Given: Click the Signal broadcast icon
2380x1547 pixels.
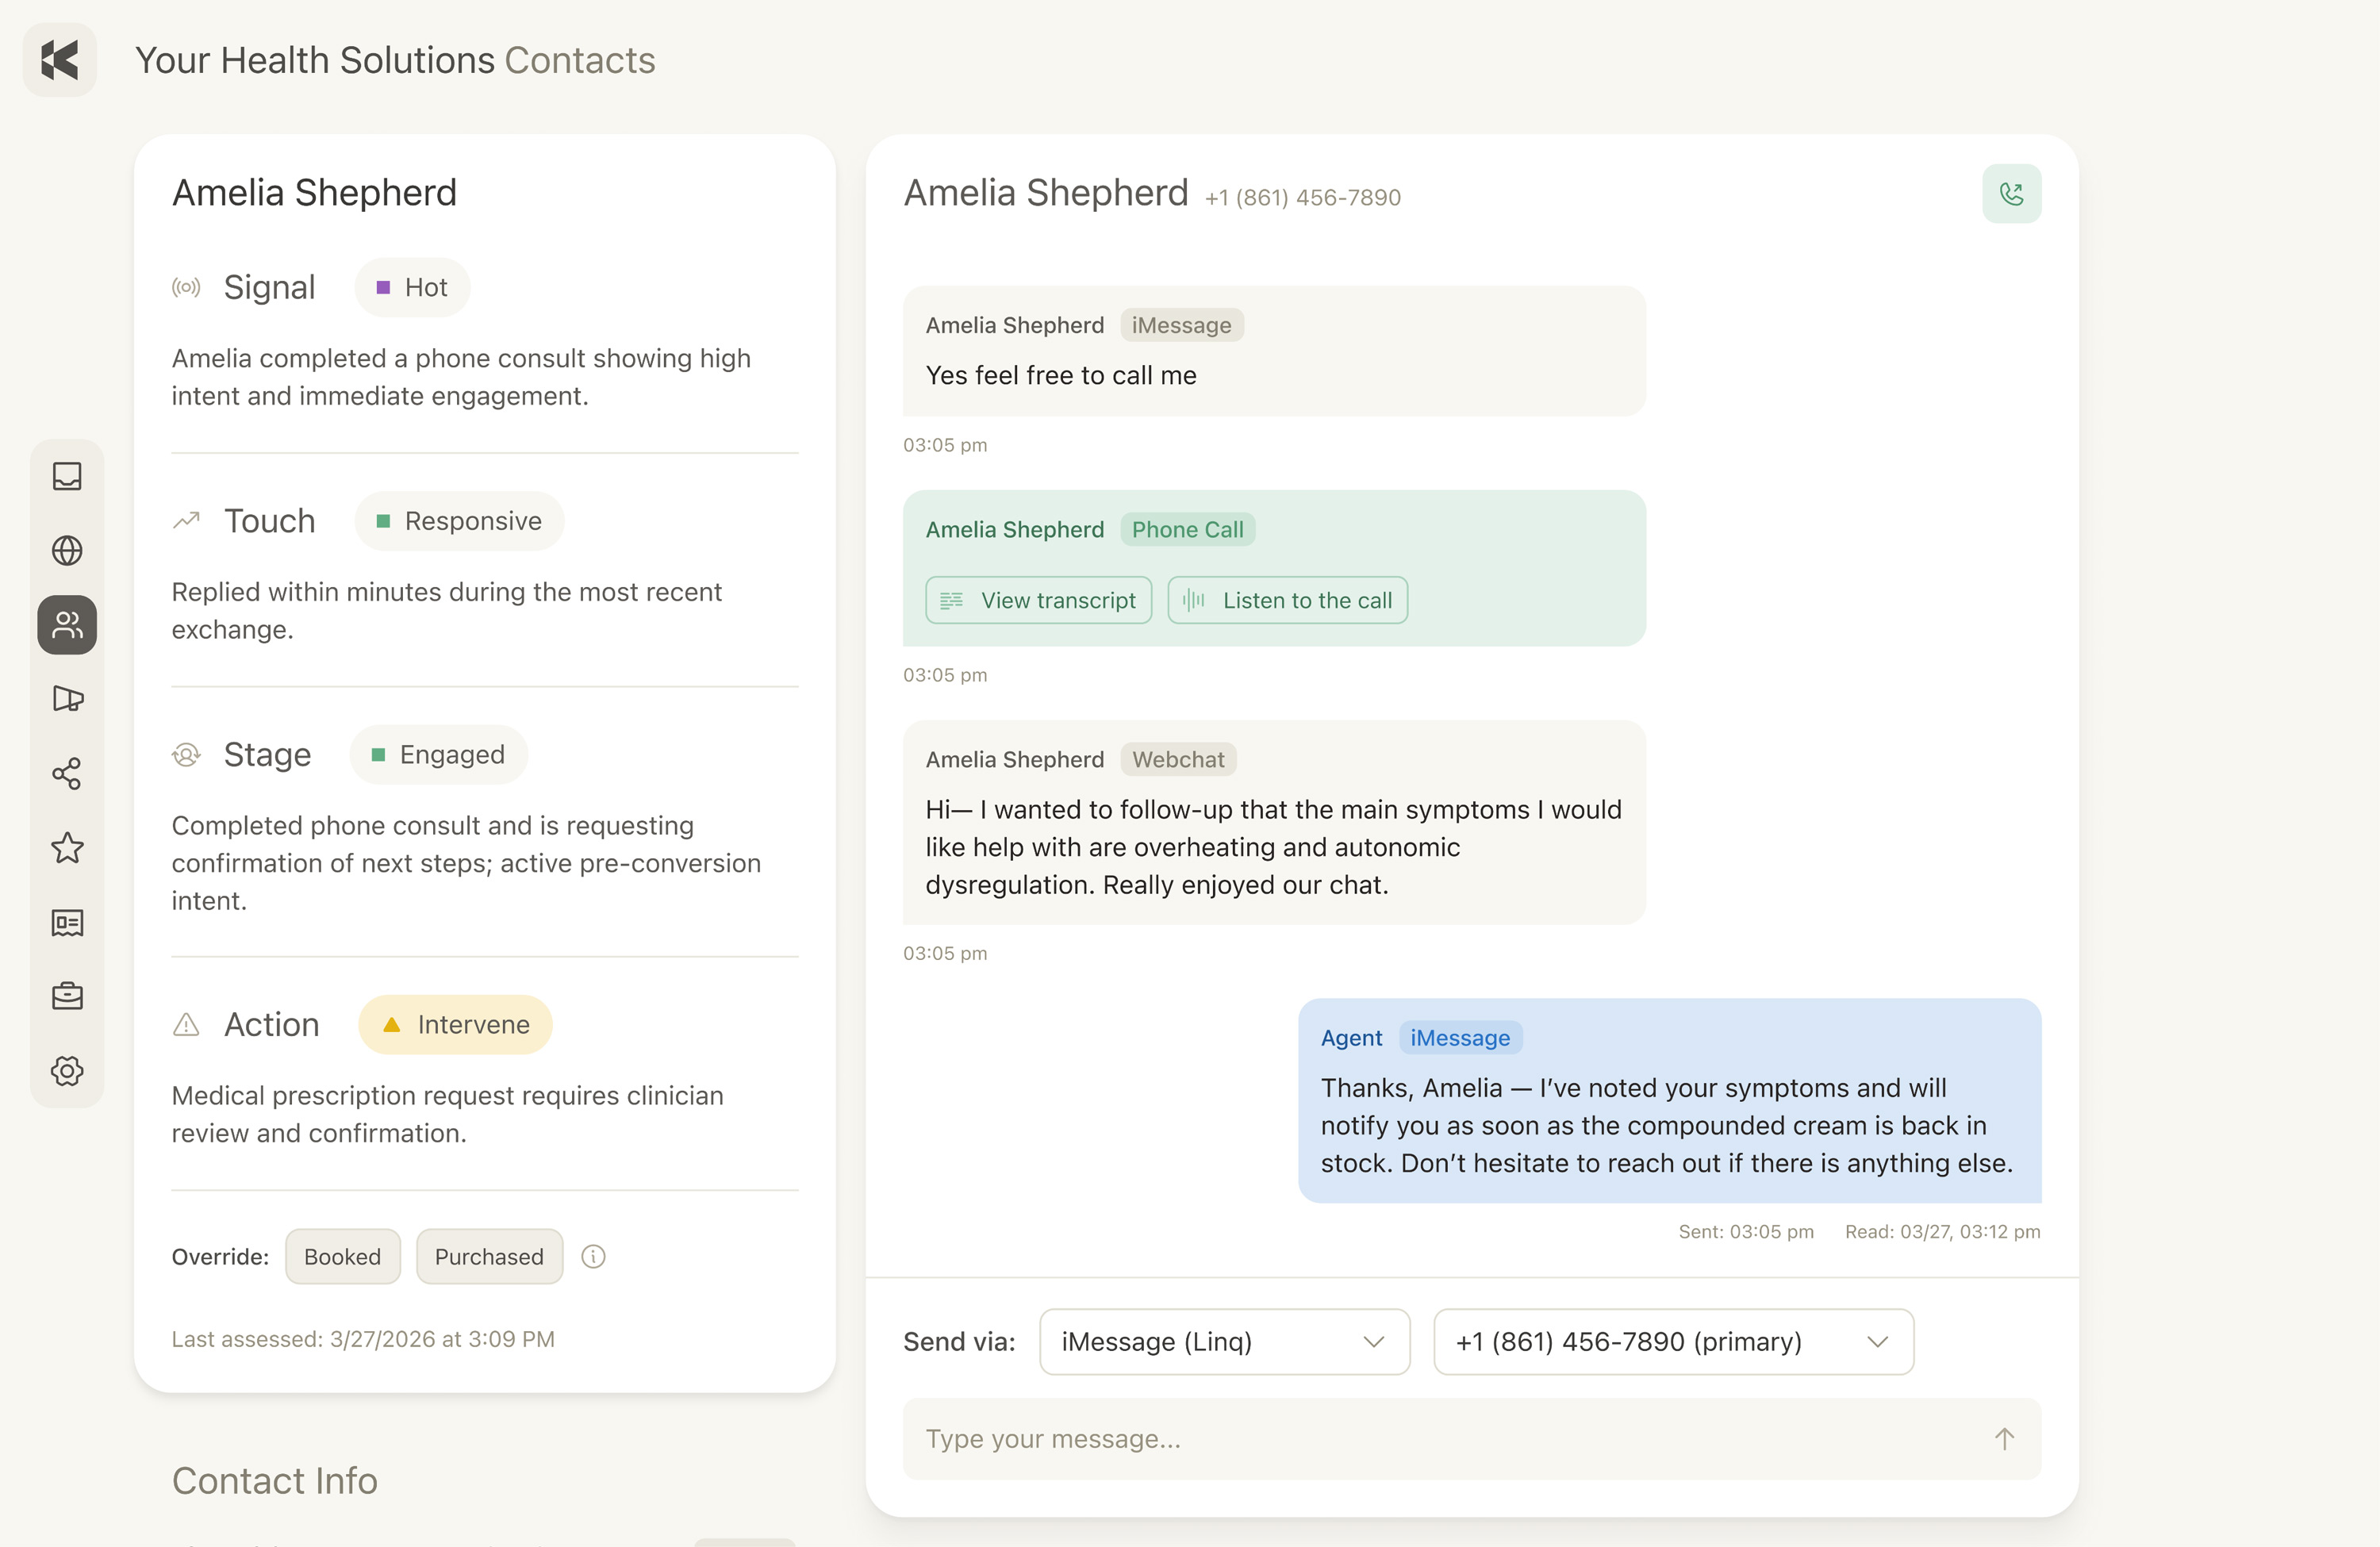Looking at the screenshot, I should (x=186, y=288).
